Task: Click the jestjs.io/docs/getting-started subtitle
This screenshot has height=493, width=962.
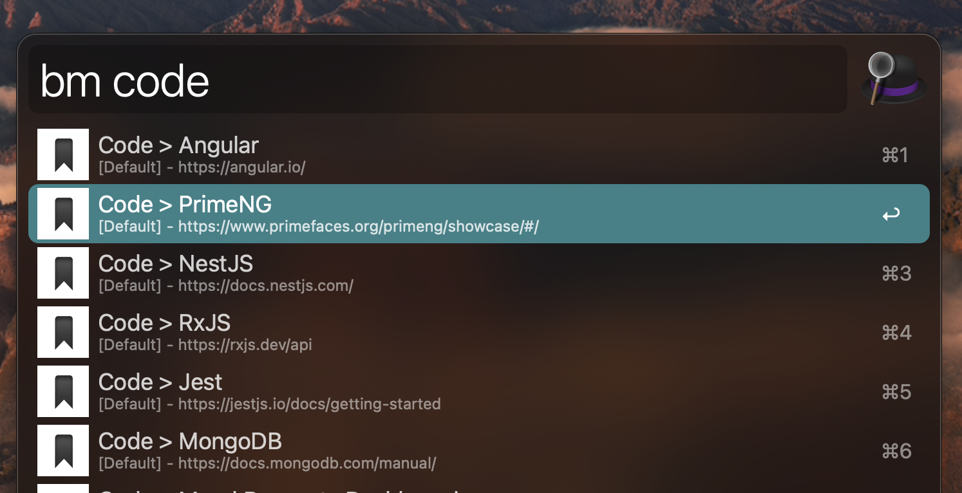Action: [x=310, y=404]
